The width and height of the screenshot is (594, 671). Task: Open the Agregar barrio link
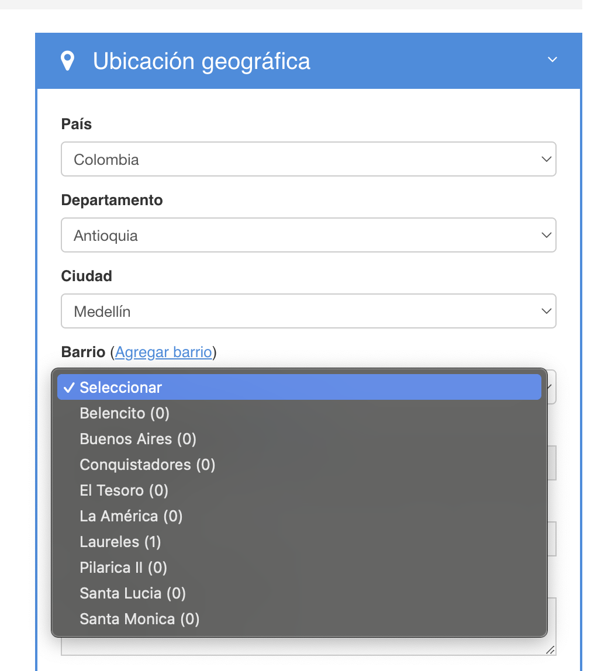163,352
